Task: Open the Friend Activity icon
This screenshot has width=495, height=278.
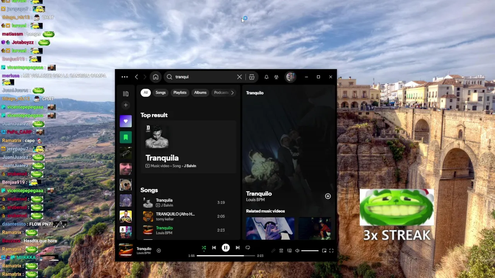Action: pyautogui.click(x=276, y=77)
